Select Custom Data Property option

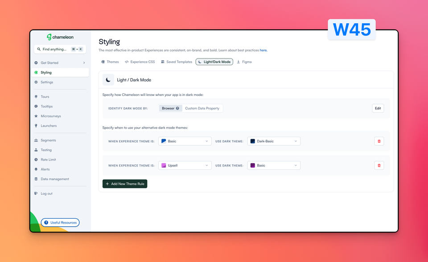click(202, 108)
